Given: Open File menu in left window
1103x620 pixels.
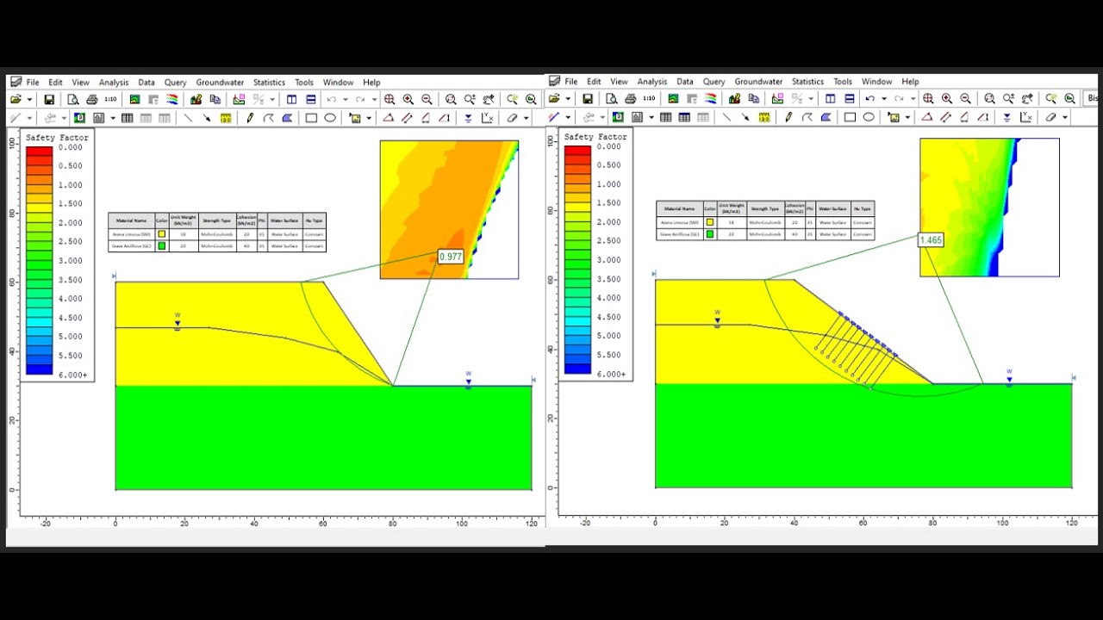Looking at the screenshot, I should [x=33, y=83].
